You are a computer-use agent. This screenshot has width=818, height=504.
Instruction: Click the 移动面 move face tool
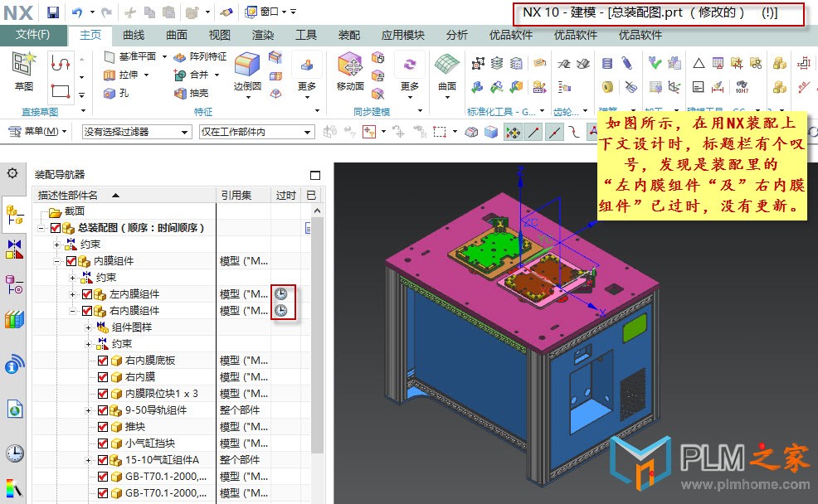pos(350,71)
